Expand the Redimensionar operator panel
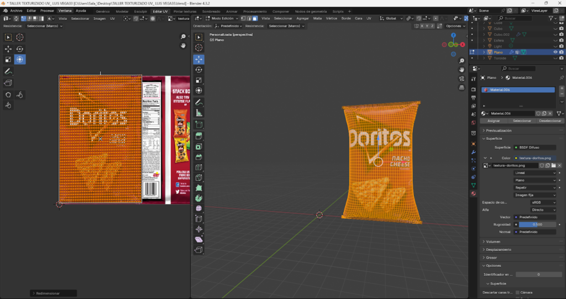Viewport: 566px width, 299px height. (53, 293)
